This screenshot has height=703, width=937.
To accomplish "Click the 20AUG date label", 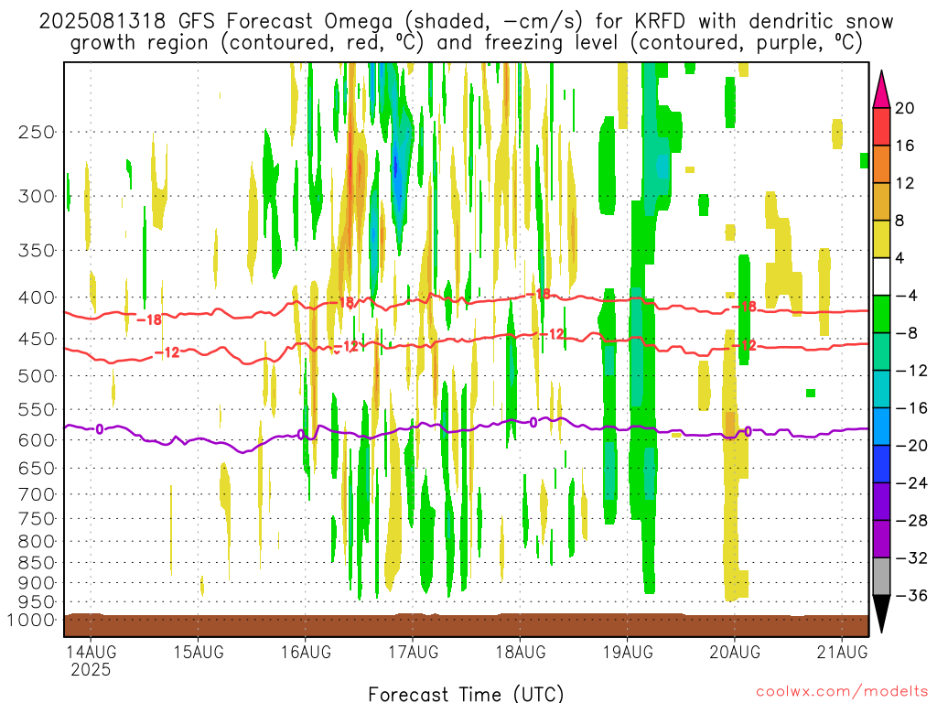I will (x=735, y=652).
